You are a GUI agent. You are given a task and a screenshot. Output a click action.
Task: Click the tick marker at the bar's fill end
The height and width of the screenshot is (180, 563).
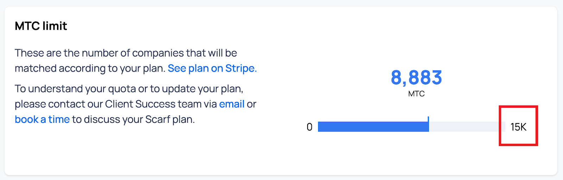(428, 119)
